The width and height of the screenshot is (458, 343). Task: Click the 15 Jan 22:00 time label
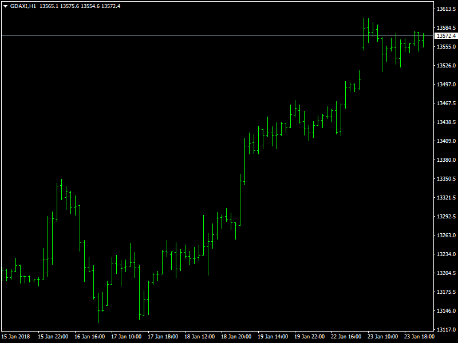pyautogui.click(x=53, y=337)
